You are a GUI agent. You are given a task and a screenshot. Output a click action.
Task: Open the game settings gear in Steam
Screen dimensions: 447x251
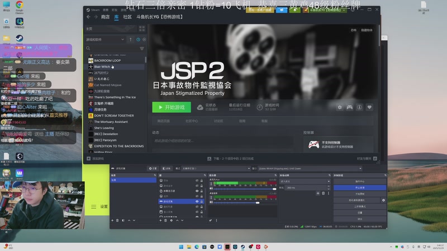point(339,107)
